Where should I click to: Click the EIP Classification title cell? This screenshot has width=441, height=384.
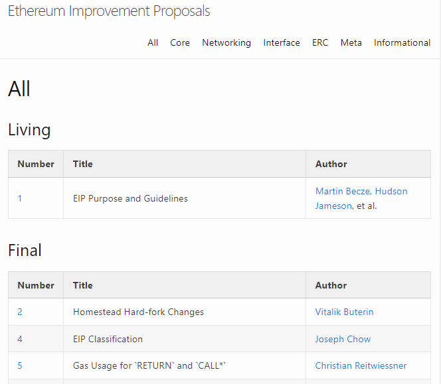[108, 339]
